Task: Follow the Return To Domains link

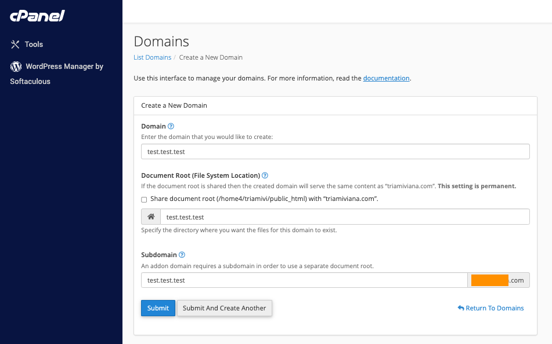Action: (x=495, y=308)
